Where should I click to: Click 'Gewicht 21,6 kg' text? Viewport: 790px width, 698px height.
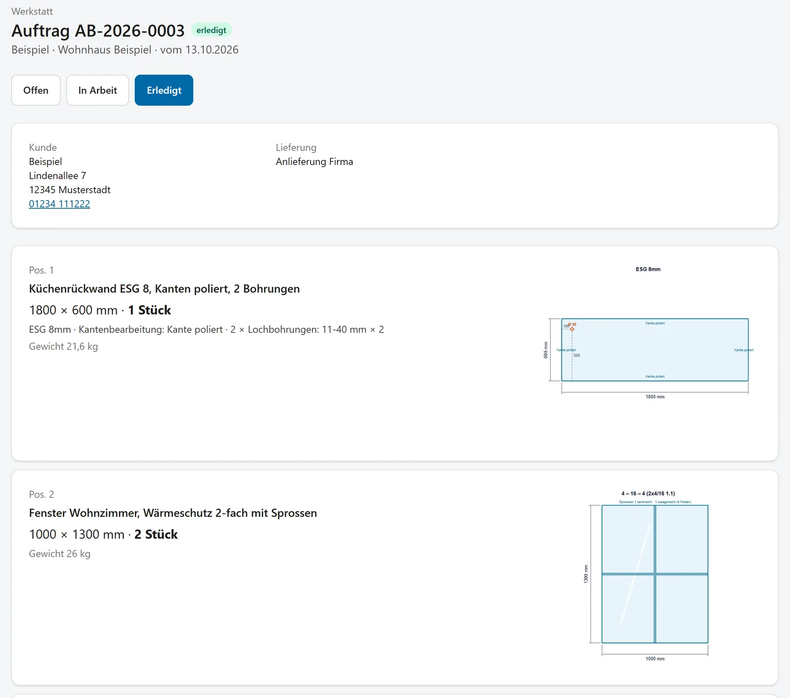click(64, 347)
